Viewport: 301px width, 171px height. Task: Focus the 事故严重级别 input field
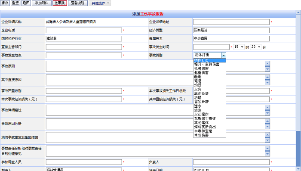coord(84,91)
